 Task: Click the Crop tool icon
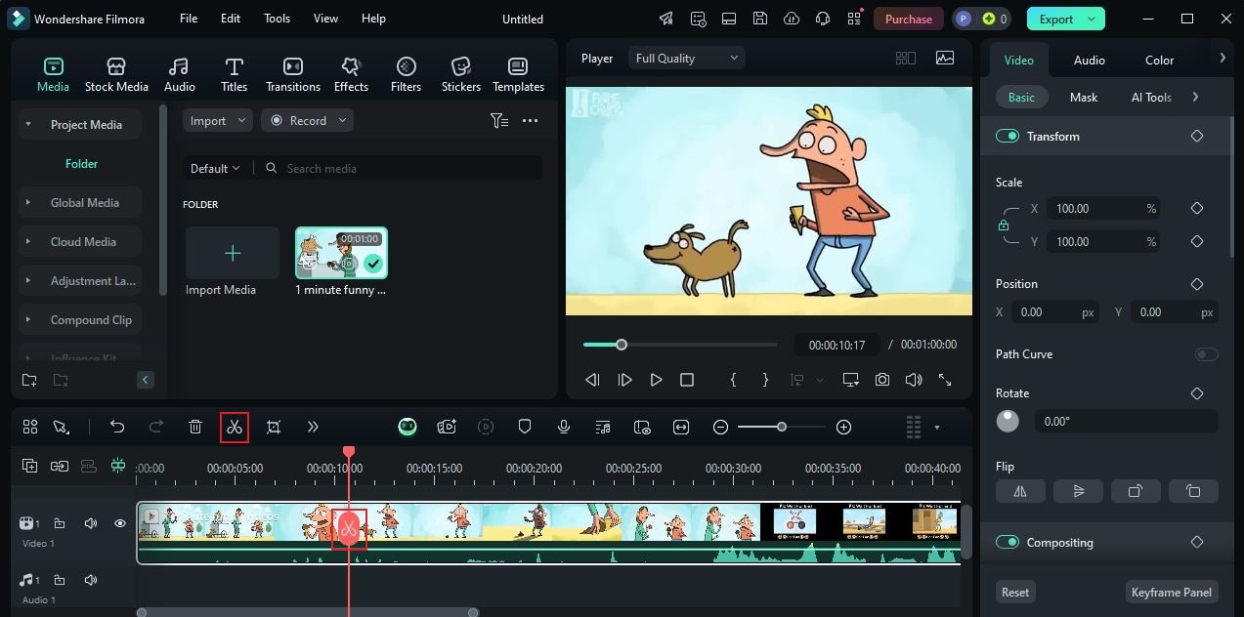point(274,427)
